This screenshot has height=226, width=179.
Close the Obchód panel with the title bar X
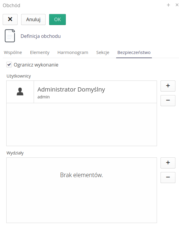coord(177,5)
